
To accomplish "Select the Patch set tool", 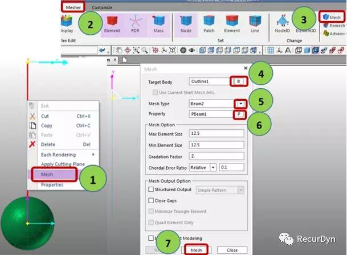I will 209,24.
